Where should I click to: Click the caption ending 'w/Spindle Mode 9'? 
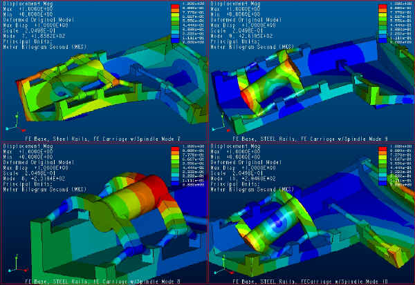(310, 139)
